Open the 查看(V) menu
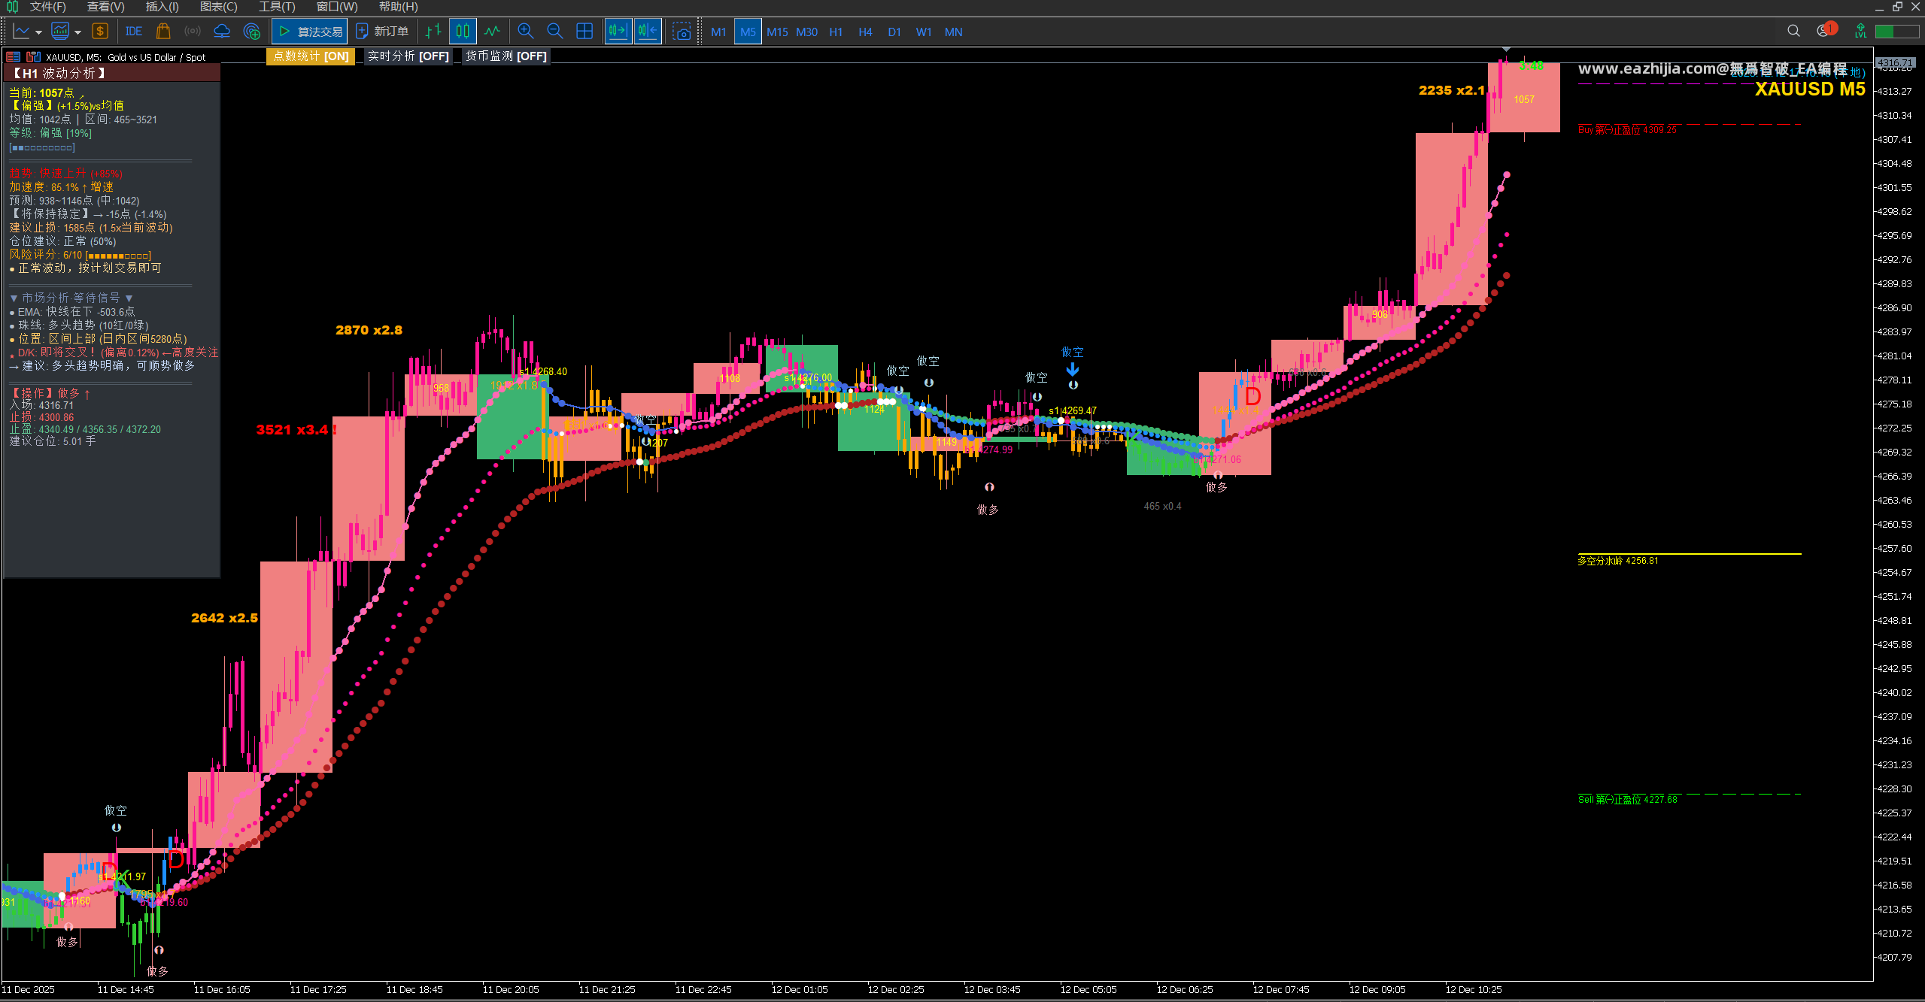 click(106, 7)
